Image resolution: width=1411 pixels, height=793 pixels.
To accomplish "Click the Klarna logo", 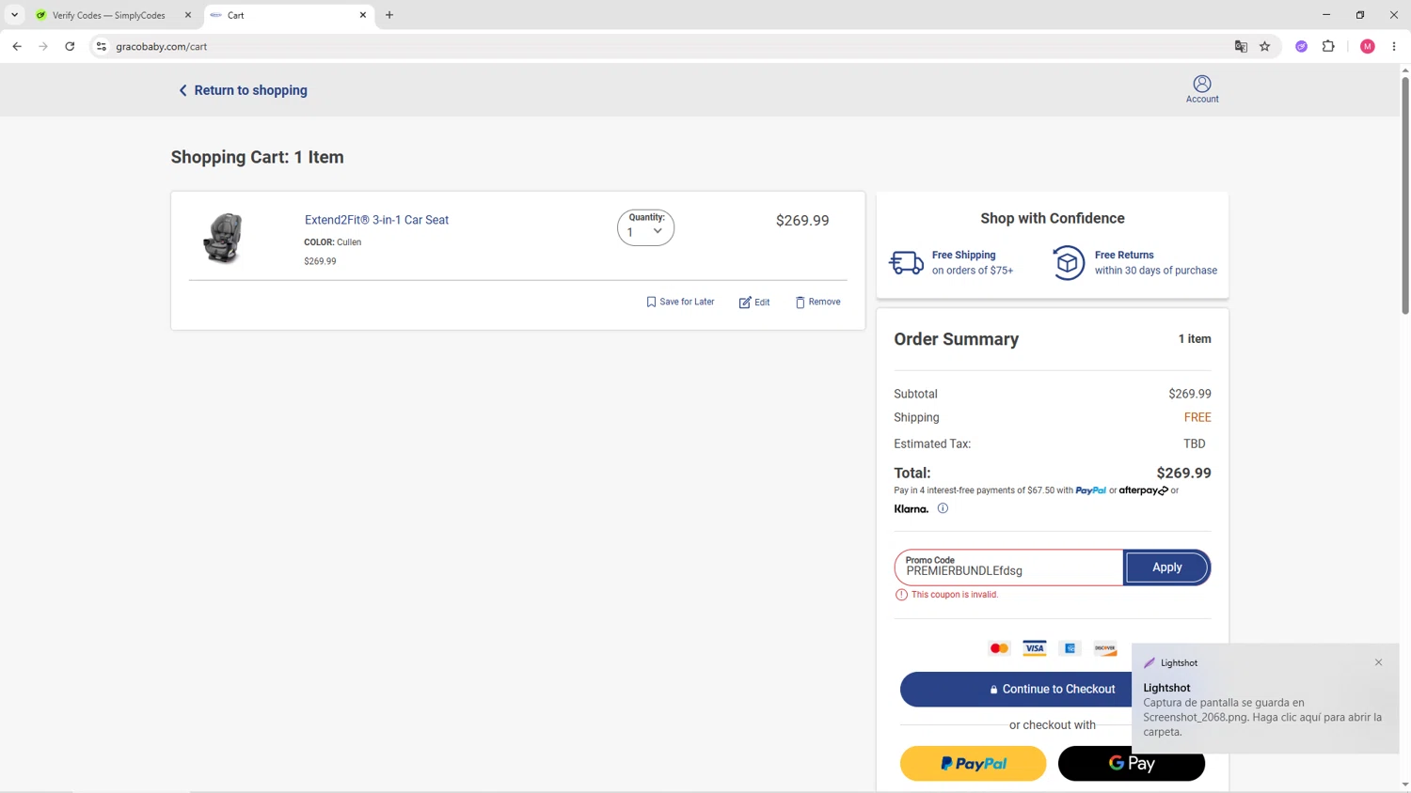I will [x=911, y=509].
